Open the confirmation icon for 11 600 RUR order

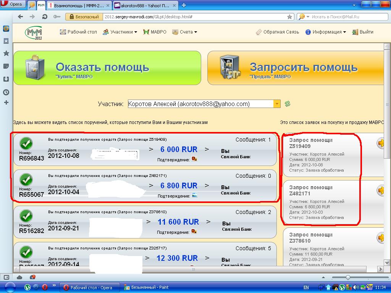(x=194, y=232)
